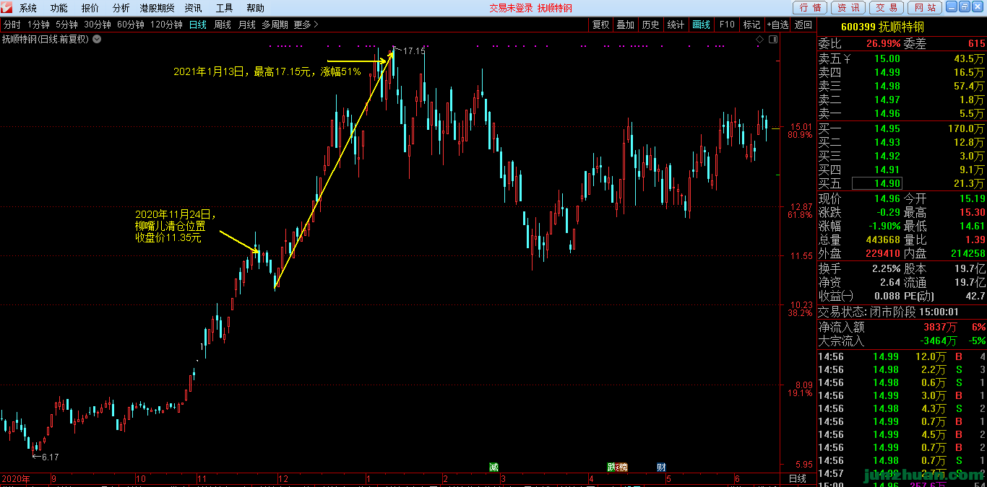The width and height of the screenshot is (987, 487).
Task: Add stock via +自选
Action: [777, 25]
